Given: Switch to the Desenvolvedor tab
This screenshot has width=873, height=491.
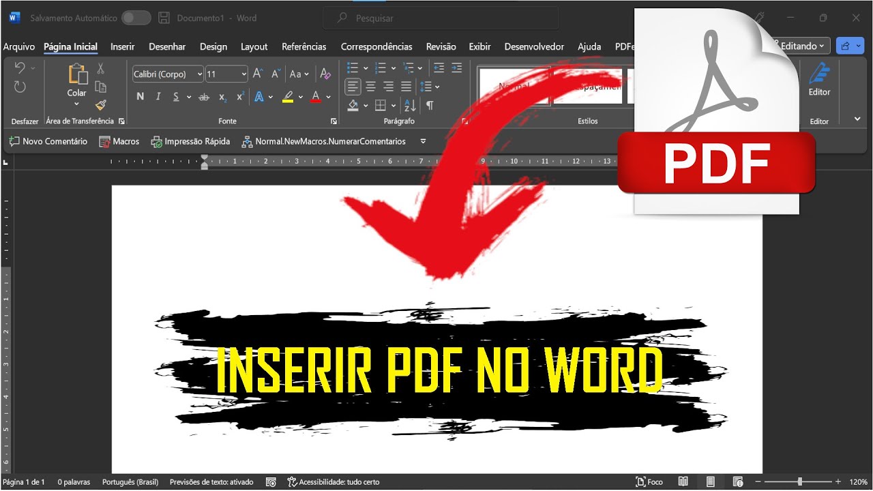Looking at the screenshot, I should 534,46.
